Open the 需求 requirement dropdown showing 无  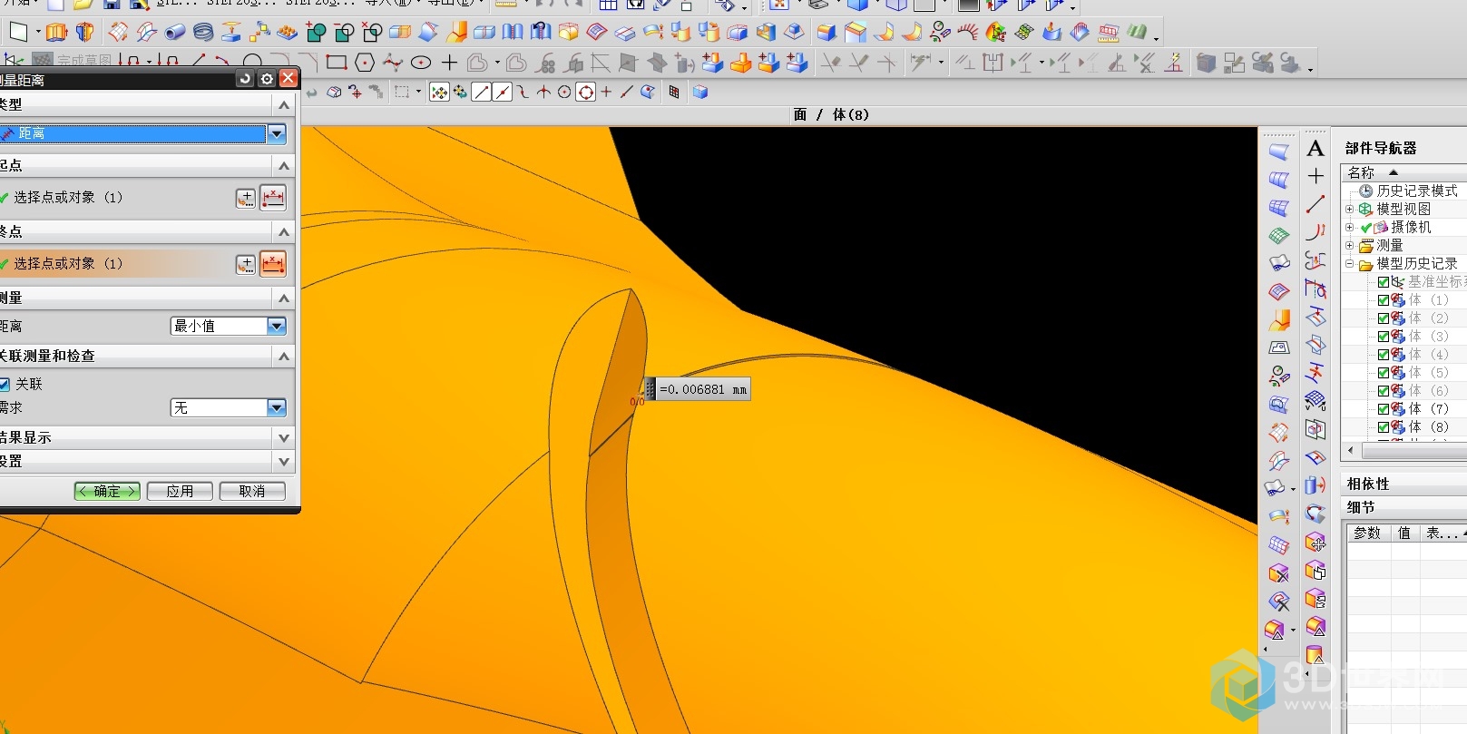[x=277, y=408]
